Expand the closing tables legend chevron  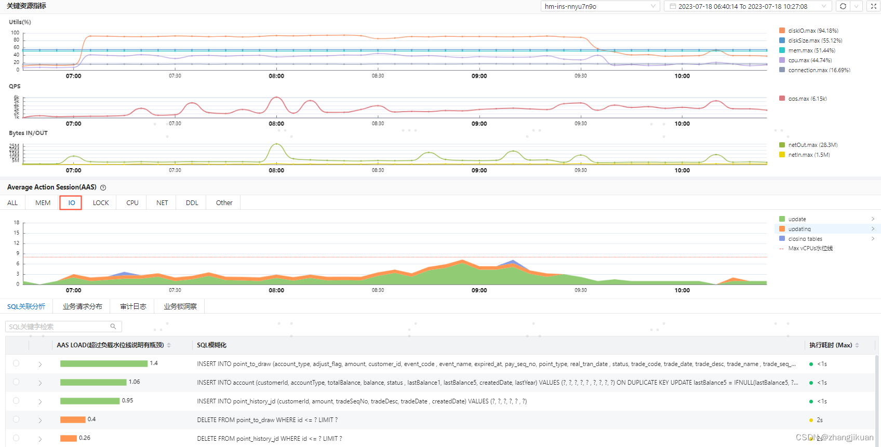point(873,239)
